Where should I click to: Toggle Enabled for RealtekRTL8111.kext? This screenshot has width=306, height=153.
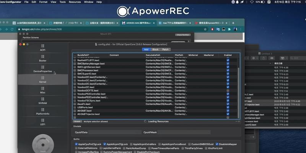pos(228,60)
